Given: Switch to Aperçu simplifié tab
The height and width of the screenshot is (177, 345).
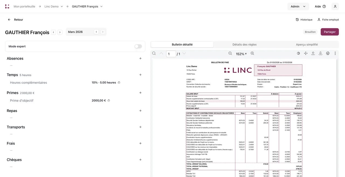Looking at the screenshot, I should (x=307, y=44).
